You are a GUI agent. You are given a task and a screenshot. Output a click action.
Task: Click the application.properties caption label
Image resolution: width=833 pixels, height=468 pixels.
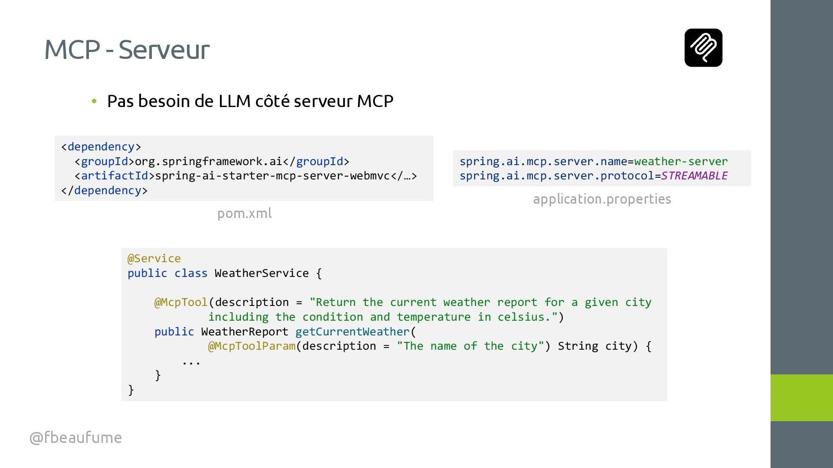pyautogui.click(x=602, y=199)
